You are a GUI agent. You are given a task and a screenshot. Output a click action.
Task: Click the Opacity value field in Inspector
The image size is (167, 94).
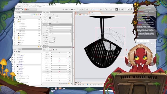pos(52,40)
